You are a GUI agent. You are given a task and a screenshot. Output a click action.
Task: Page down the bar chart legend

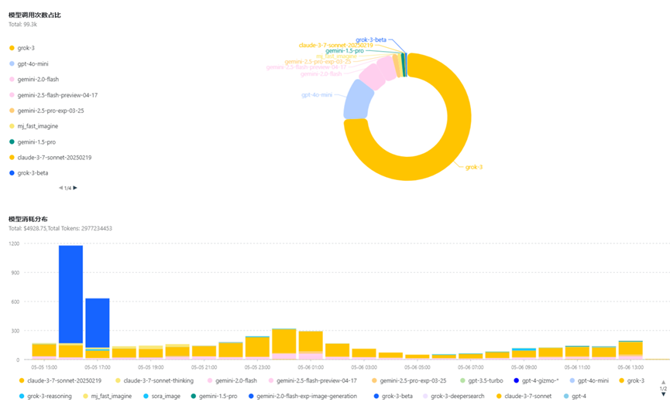coord(663,394)
